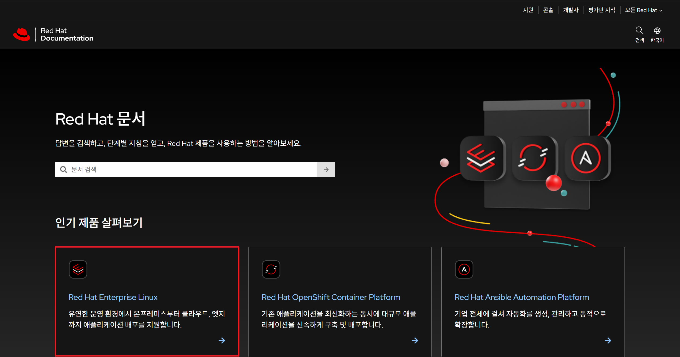Click the 인기 제품 살펴보기 heading
The height and width of the screenshot is (357, 680).
99,222
